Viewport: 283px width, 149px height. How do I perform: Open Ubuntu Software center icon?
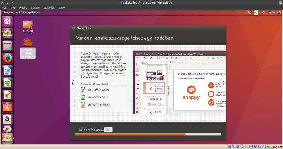[7, 107]
